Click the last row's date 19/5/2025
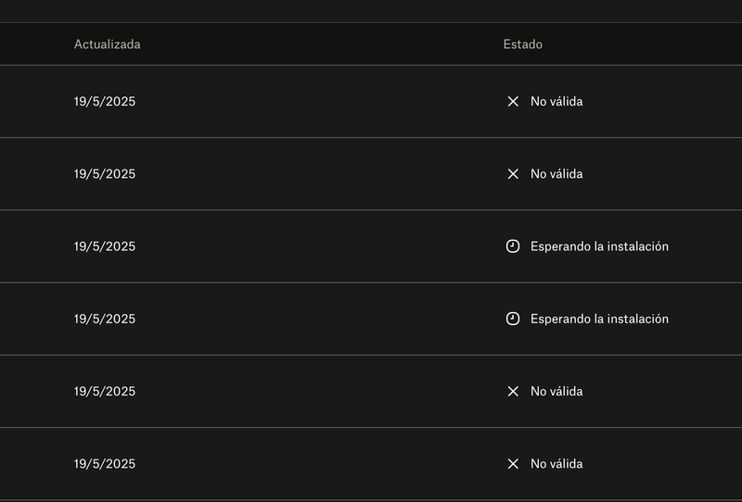 tap(105, 464)
